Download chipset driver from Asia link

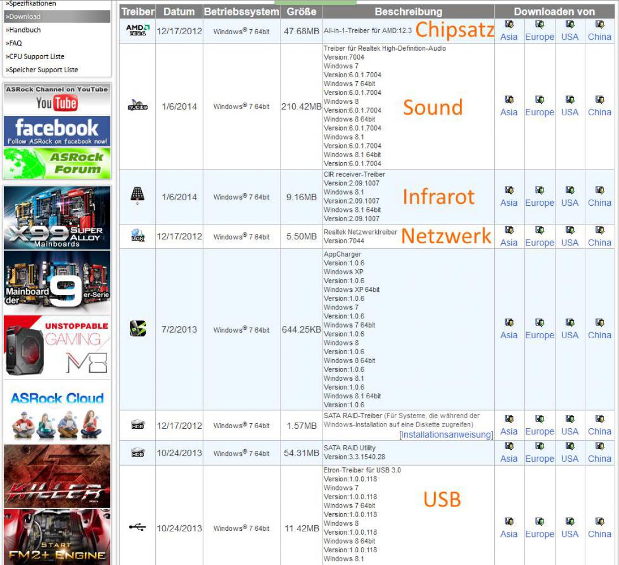pyautogui.click(x=509, y=37)
